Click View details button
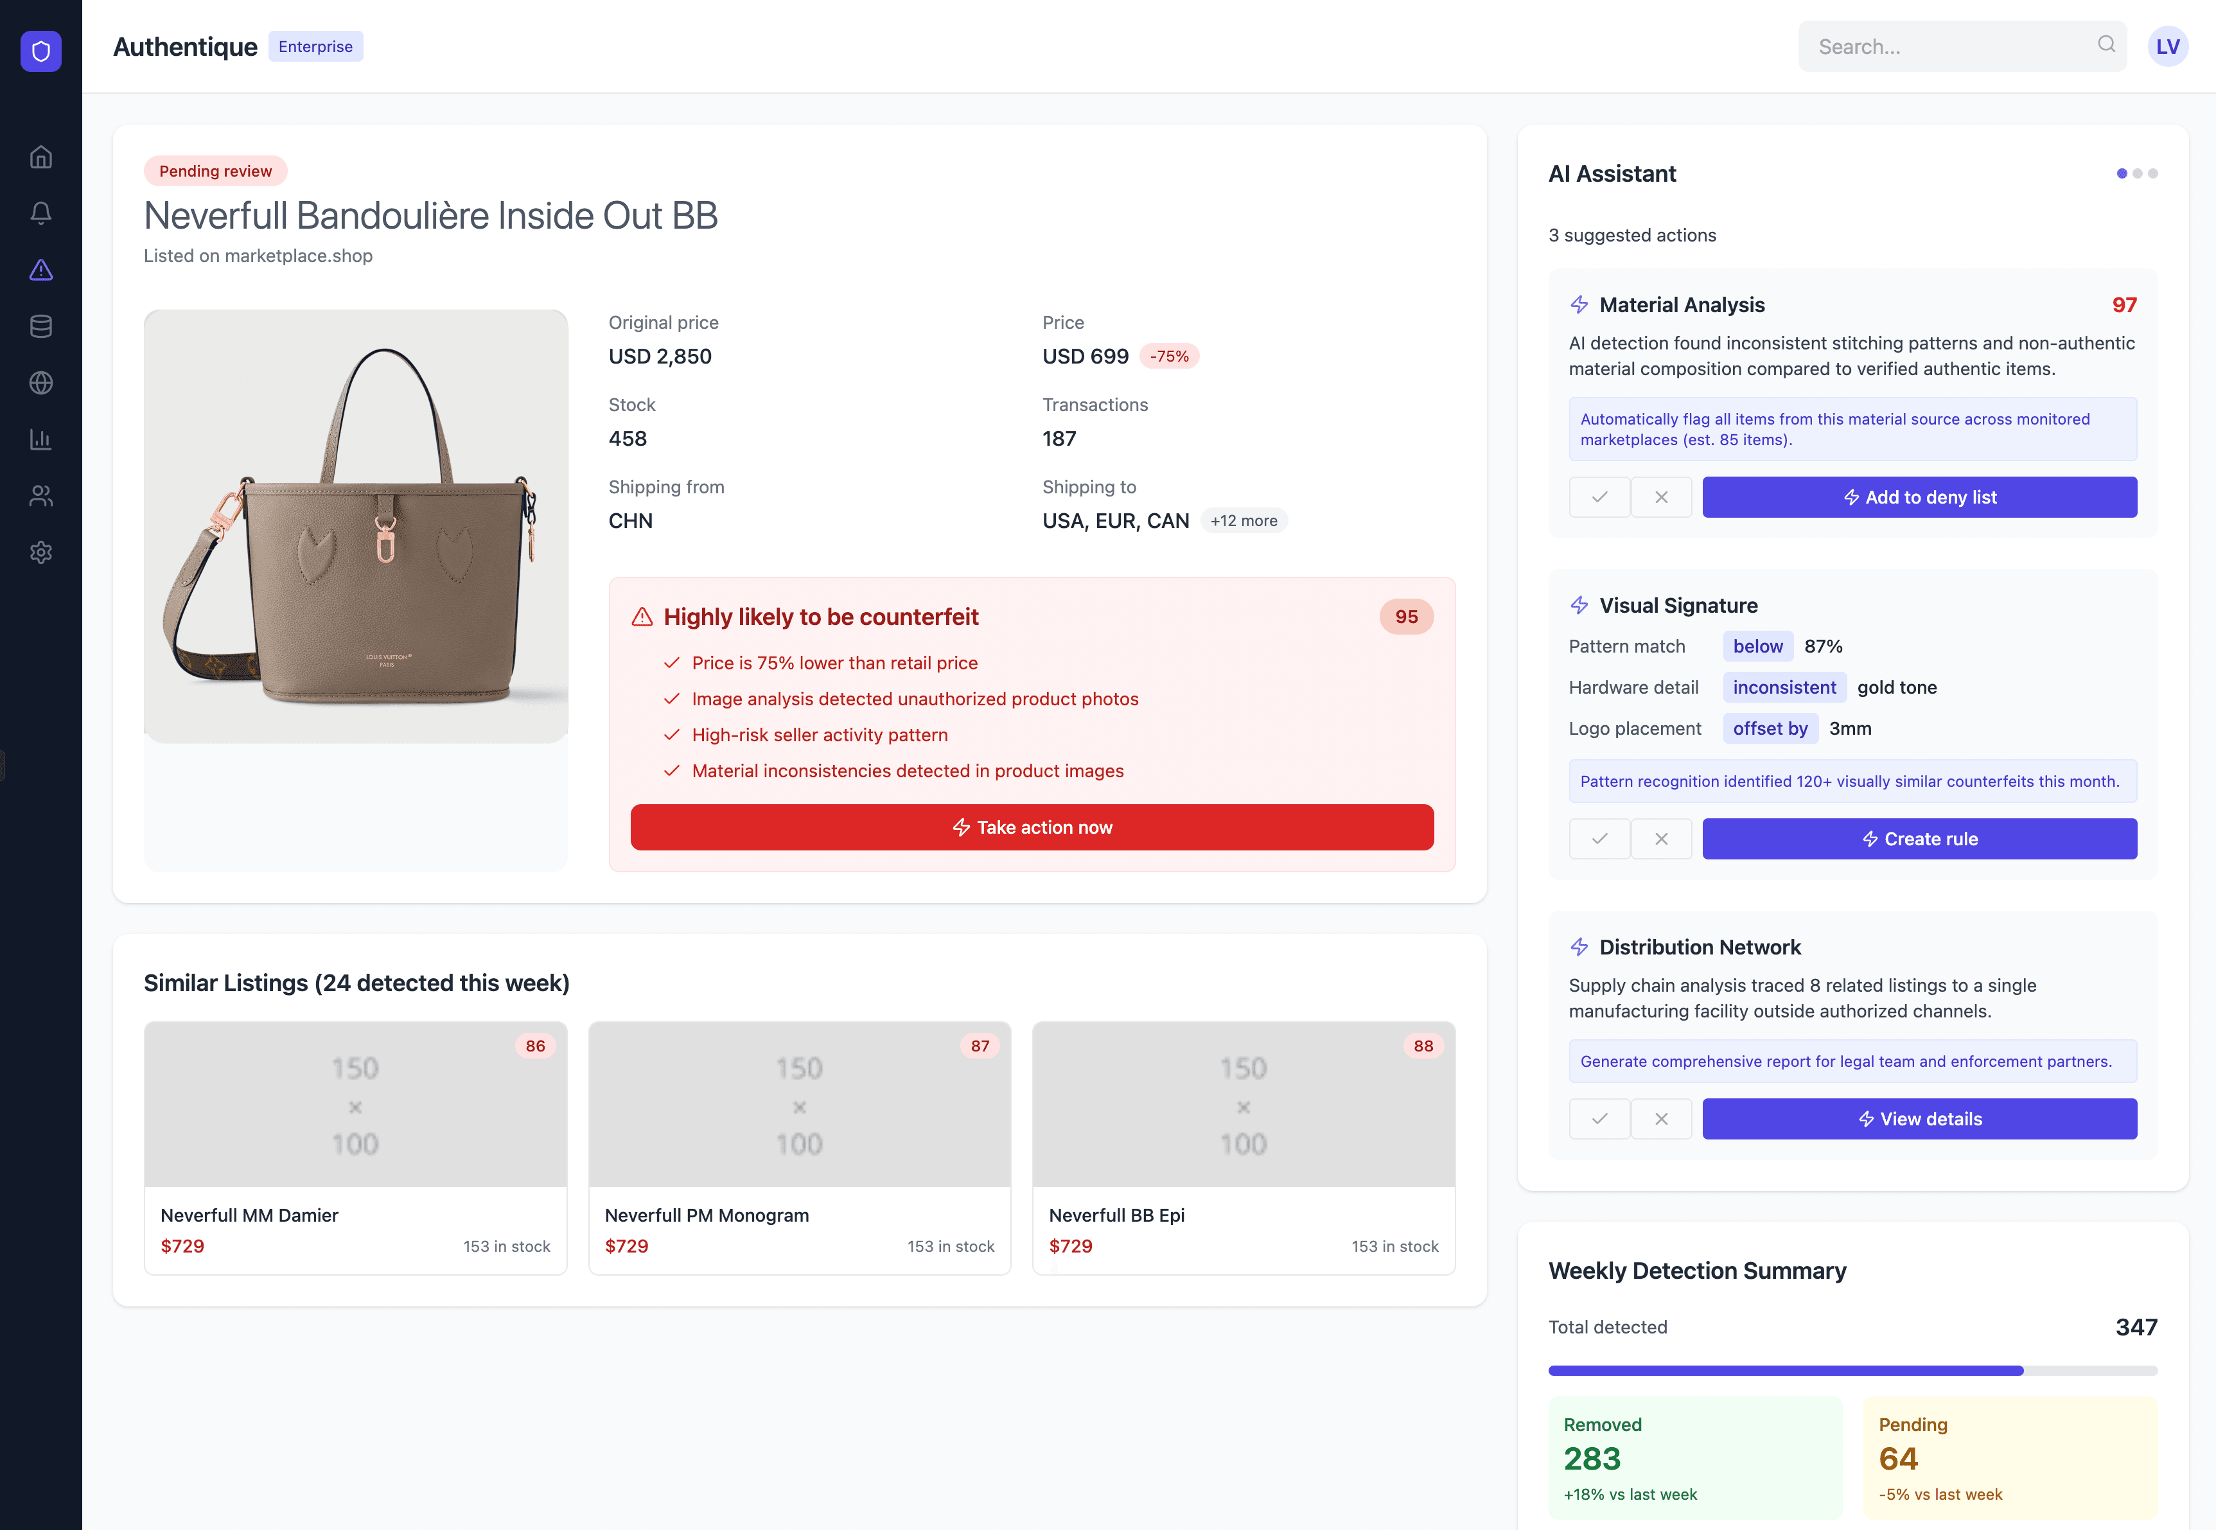 [x=1920, y=1119]
